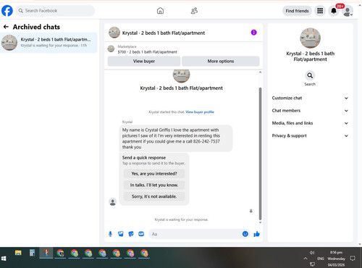Choose a sticker icon
This screenshot has height=268, width=362.
coord(131,234)
